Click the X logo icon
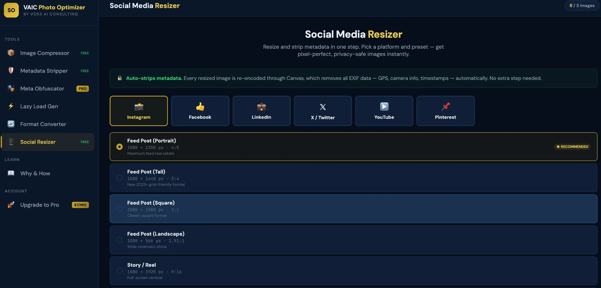The image size is (601, 288). [323, 107]
